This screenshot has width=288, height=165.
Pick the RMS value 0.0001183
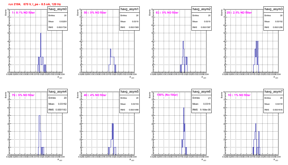[61, 110]
